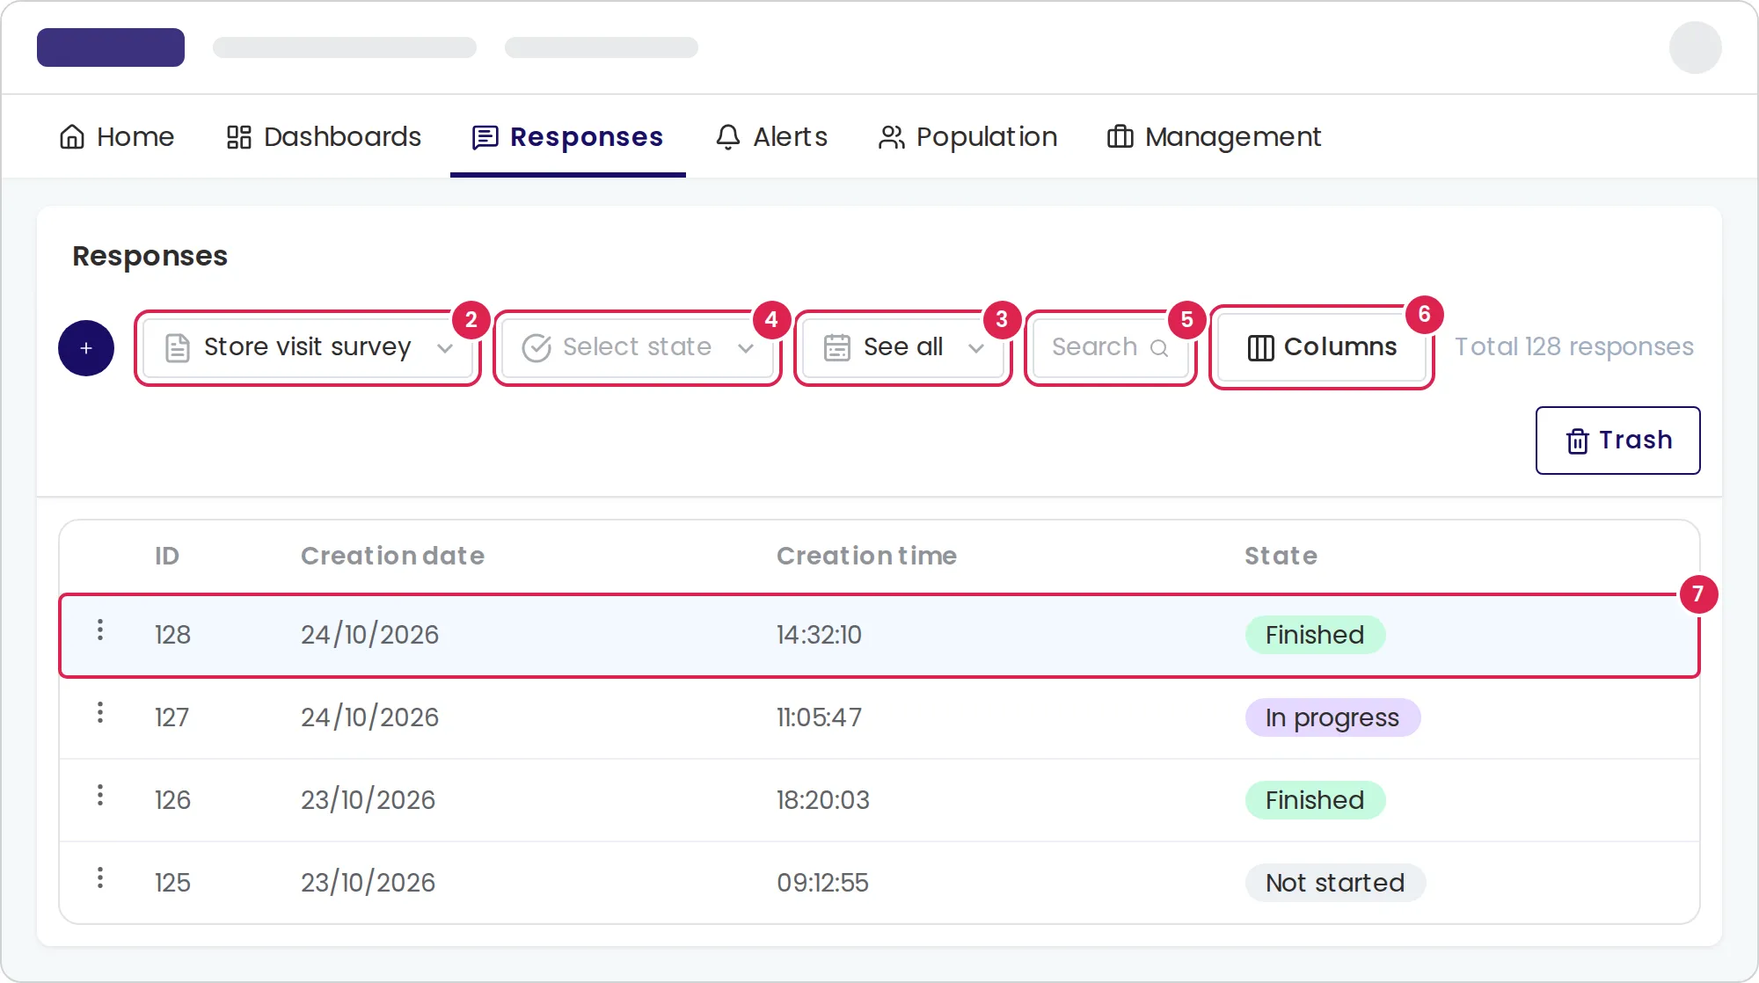The width and height of the screenshot is (1759, 983).
Task: Click the ID cell 125
Action: pyautogui.click(x=172, y=883)
